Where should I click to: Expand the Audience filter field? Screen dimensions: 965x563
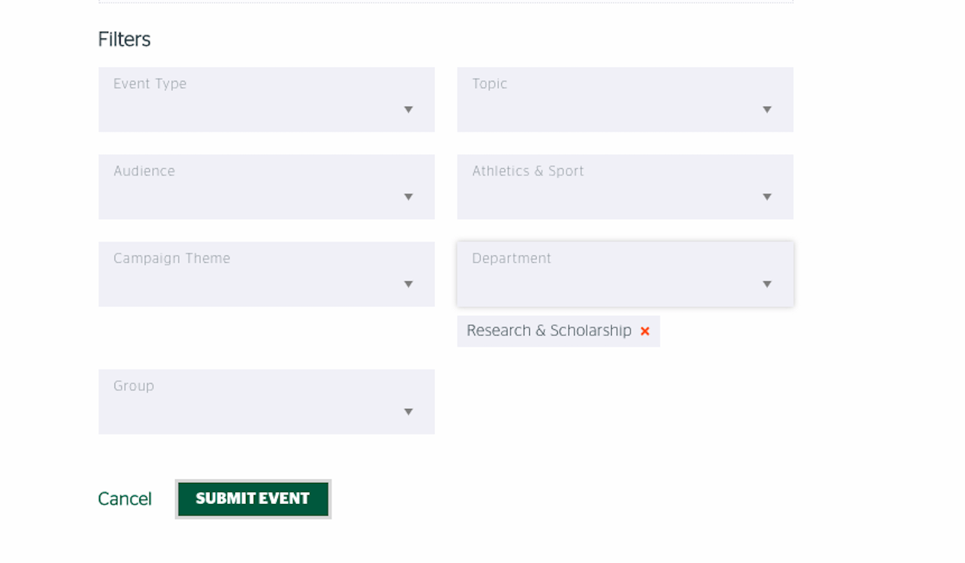pos(266,187)
